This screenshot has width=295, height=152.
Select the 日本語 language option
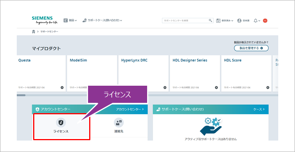point(246,21)
